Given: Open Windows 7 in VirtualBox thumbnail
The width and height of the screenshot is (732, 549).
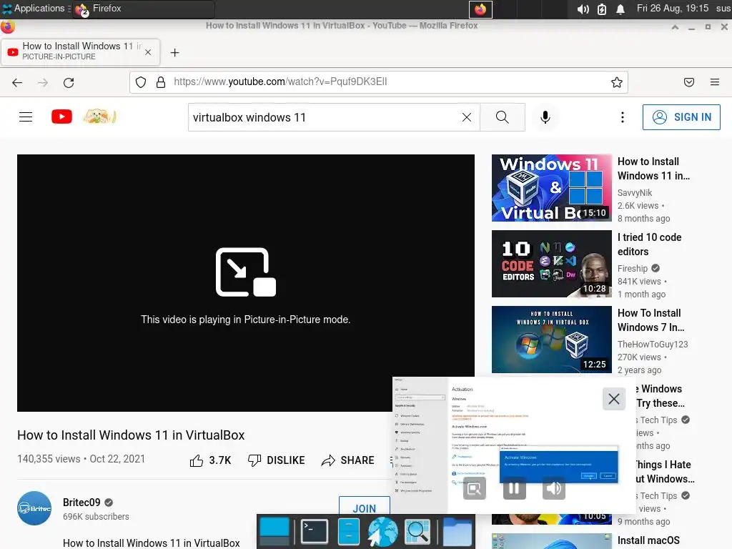Looking at the screenshot, I should pyautogui.click(x=551, y=340).
